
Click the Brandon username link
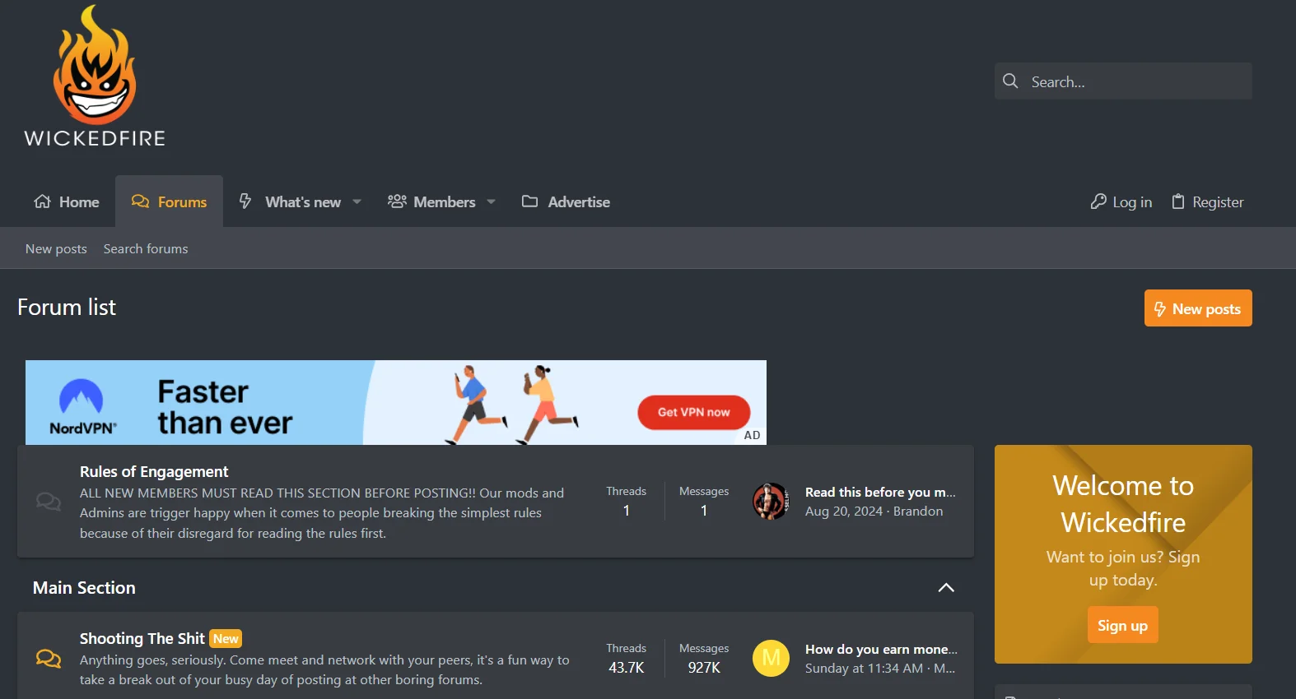pos(918,511)
